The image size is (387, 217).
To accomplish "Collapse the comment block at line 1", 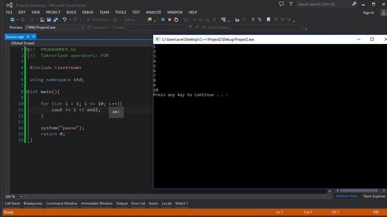I will point(28,49).
